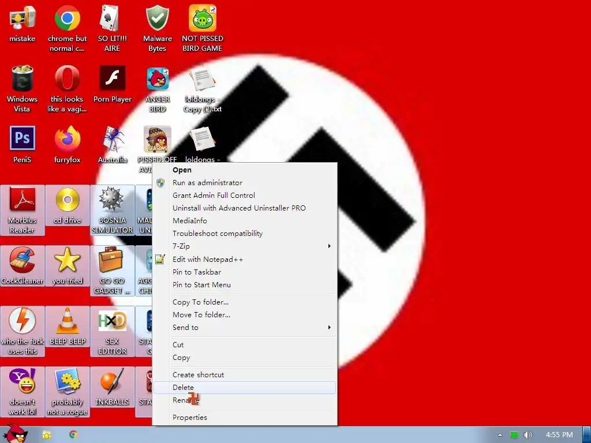Launch Chrome from the taskbar
This screenshot has height=443, width=591.
click(73, 435)
